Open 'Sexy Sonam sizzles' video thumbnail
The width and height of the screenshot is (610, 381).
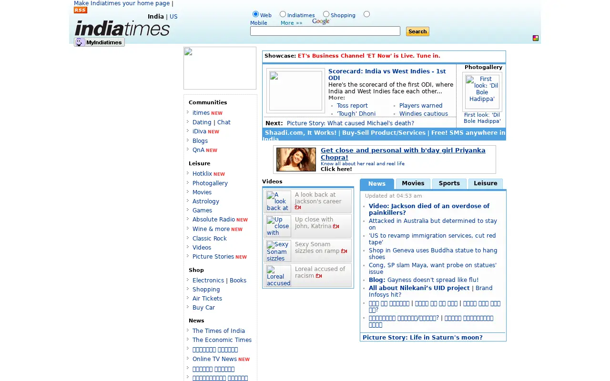pyautogui.click(x=278, y=251)
